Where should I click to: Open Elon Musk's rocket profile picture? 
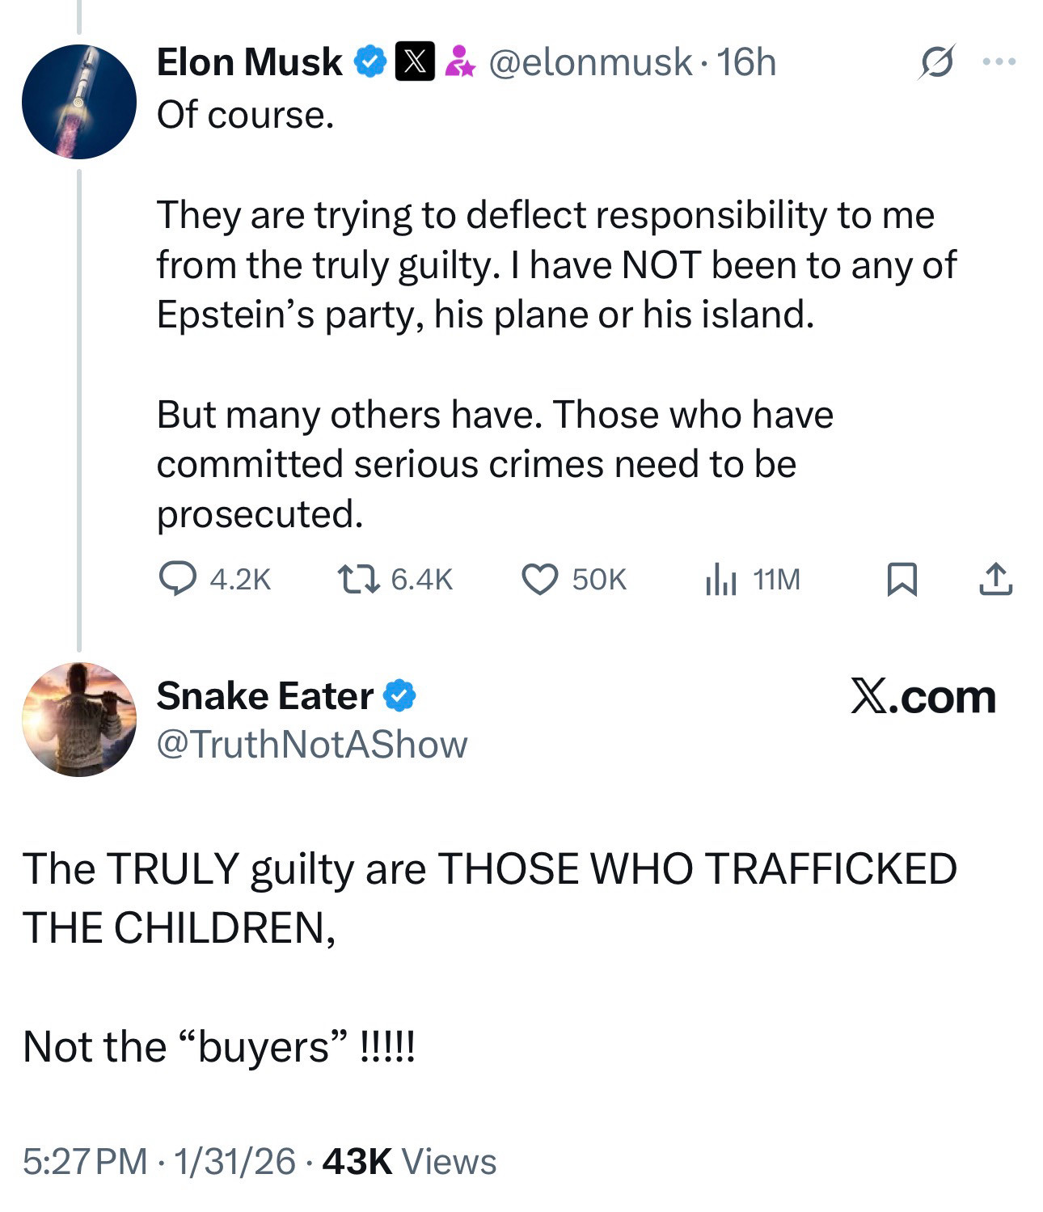(x=79, y=101)
